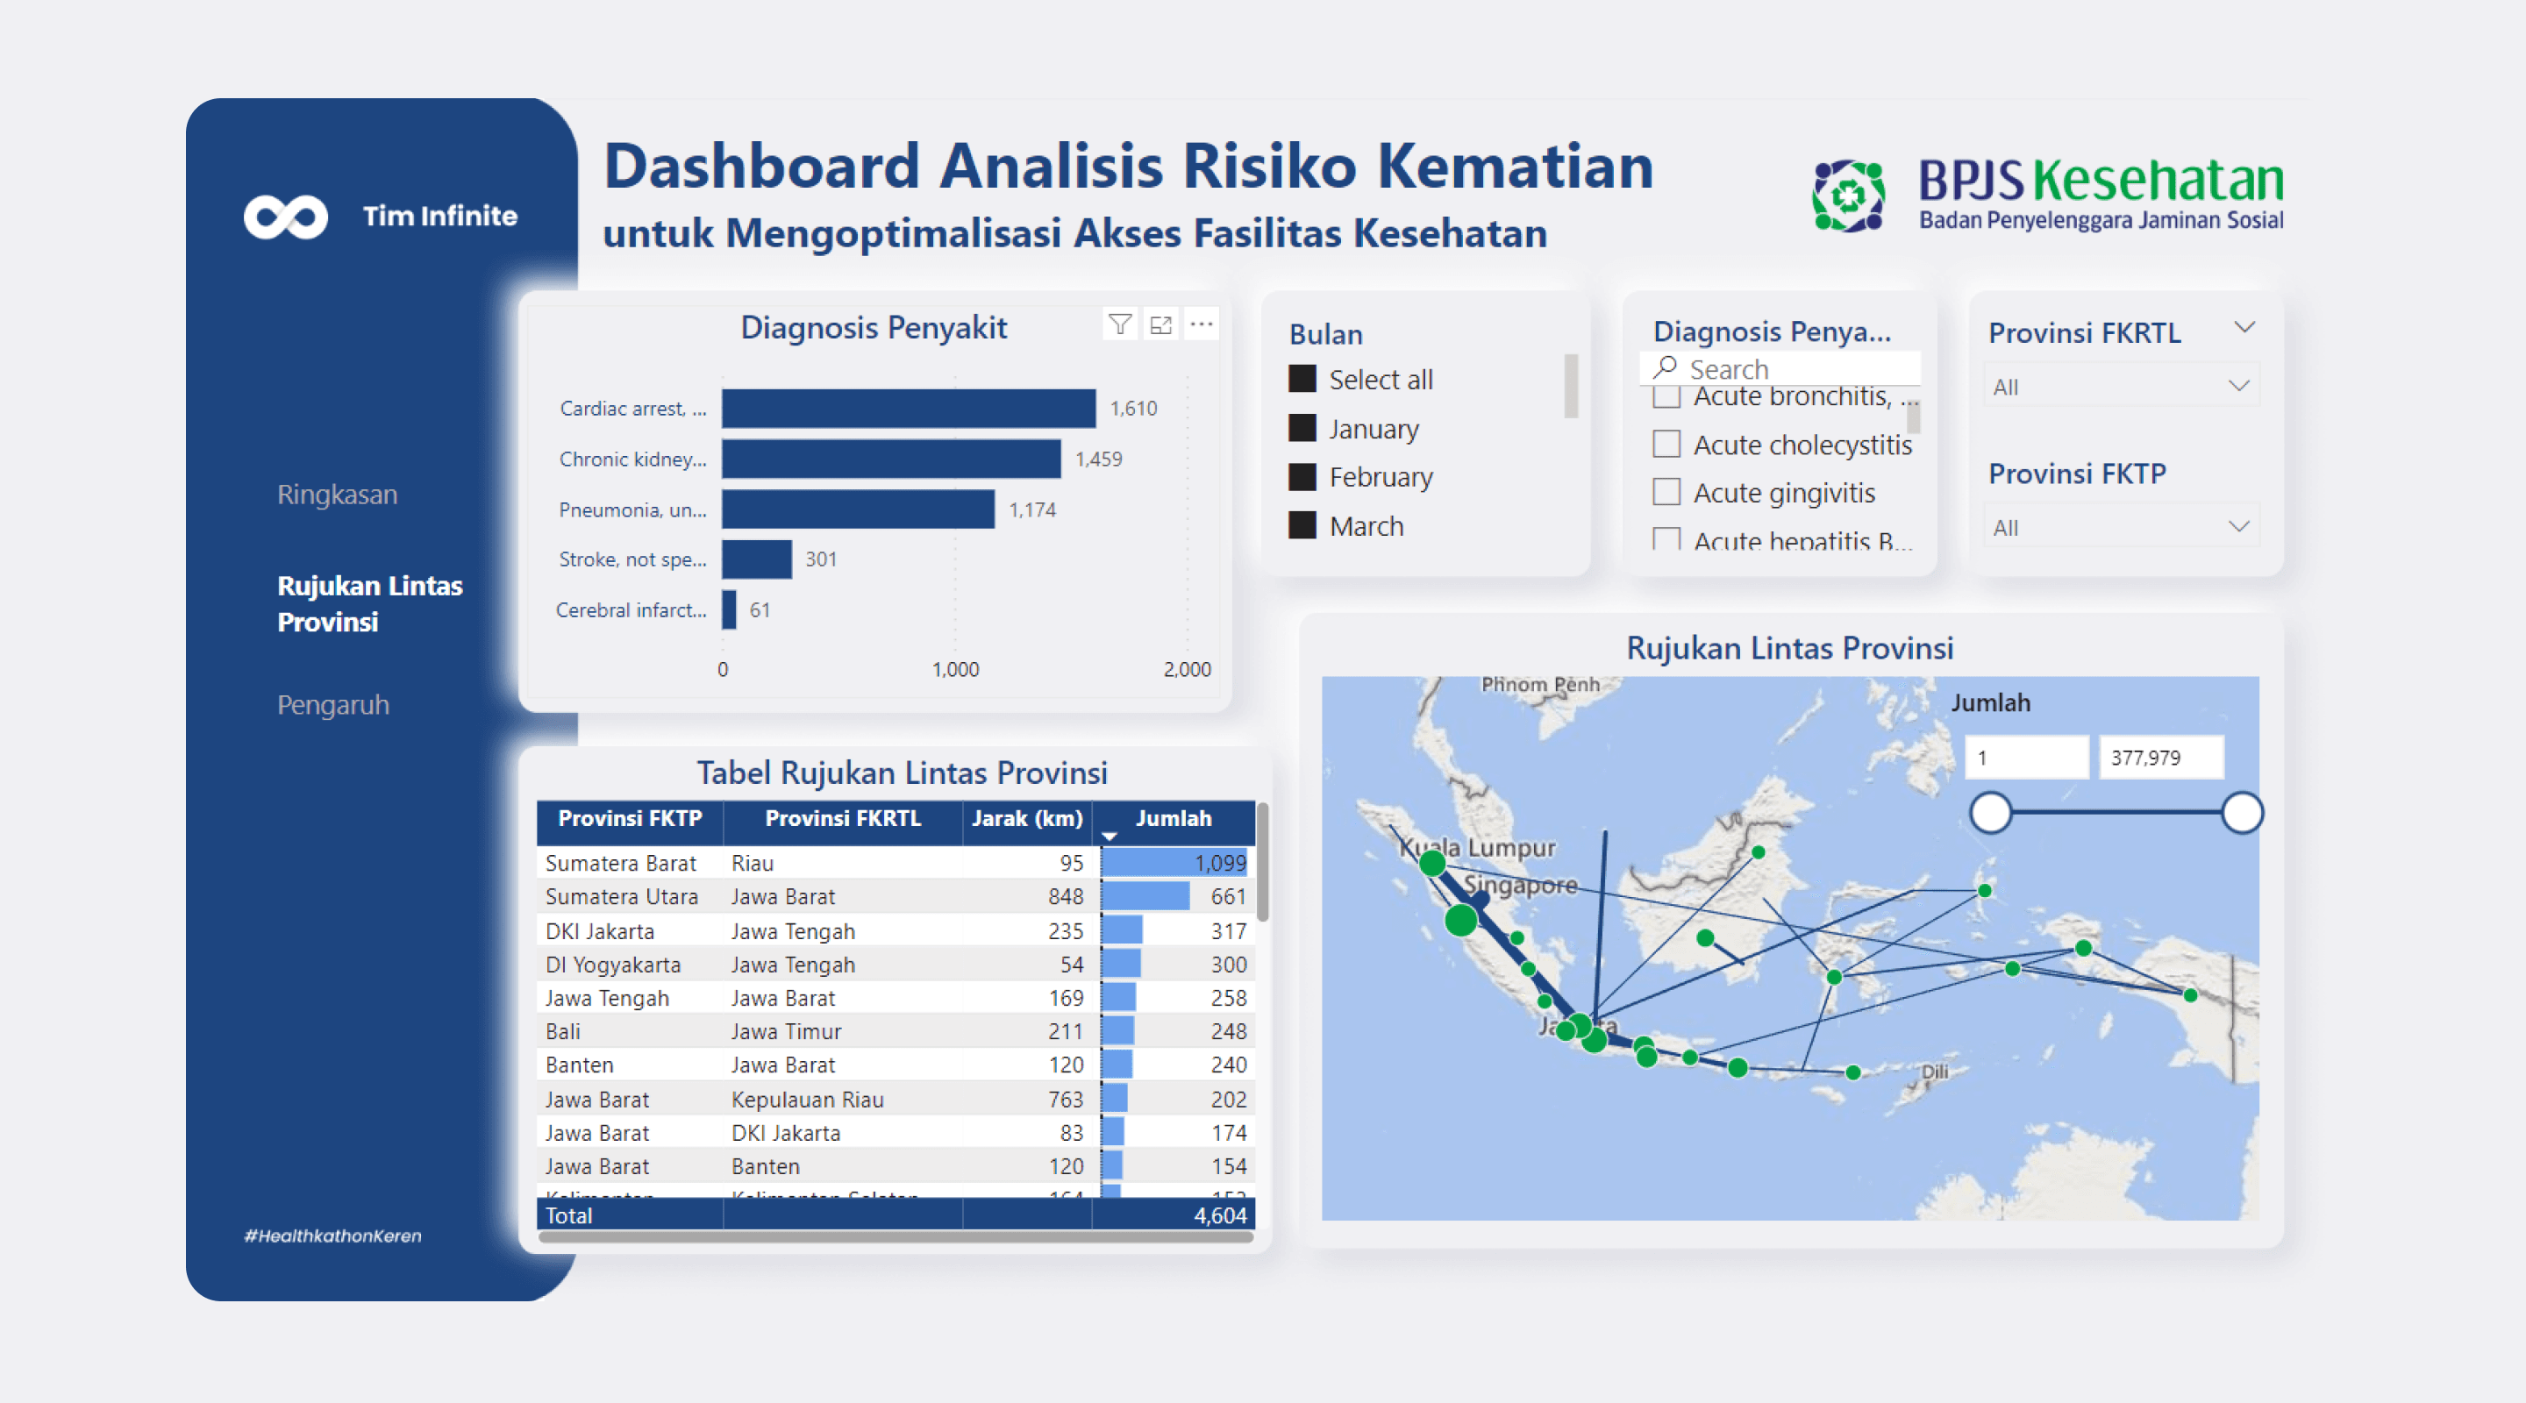
Task: Open more options ellipsis on Diagnosis Penyakit
Action: point(1202,324)
